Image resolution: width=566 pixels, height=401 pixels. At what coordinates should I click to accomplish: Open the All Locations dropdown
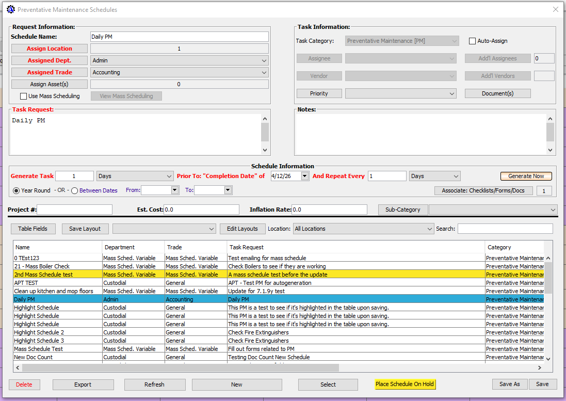point(363,229)
